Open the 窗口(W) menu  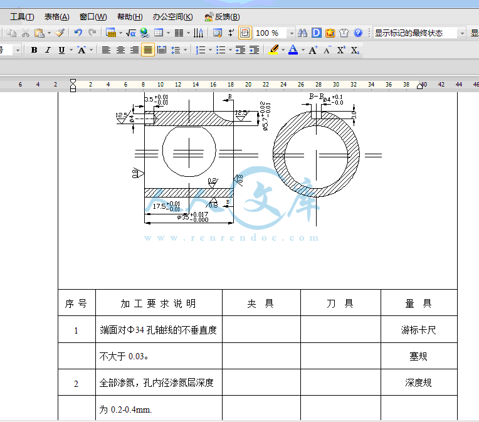(x=93, y=17)
